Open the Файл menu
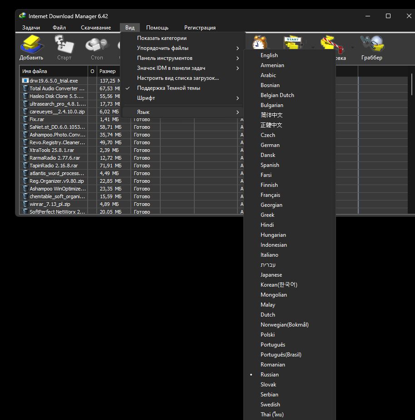The width and height of the screenshot is (415, 420). tap(59, 28)
